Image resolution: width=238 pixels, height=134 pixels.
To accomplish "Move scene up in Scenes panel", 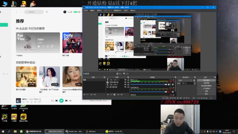I will click(x=91, y=94).
